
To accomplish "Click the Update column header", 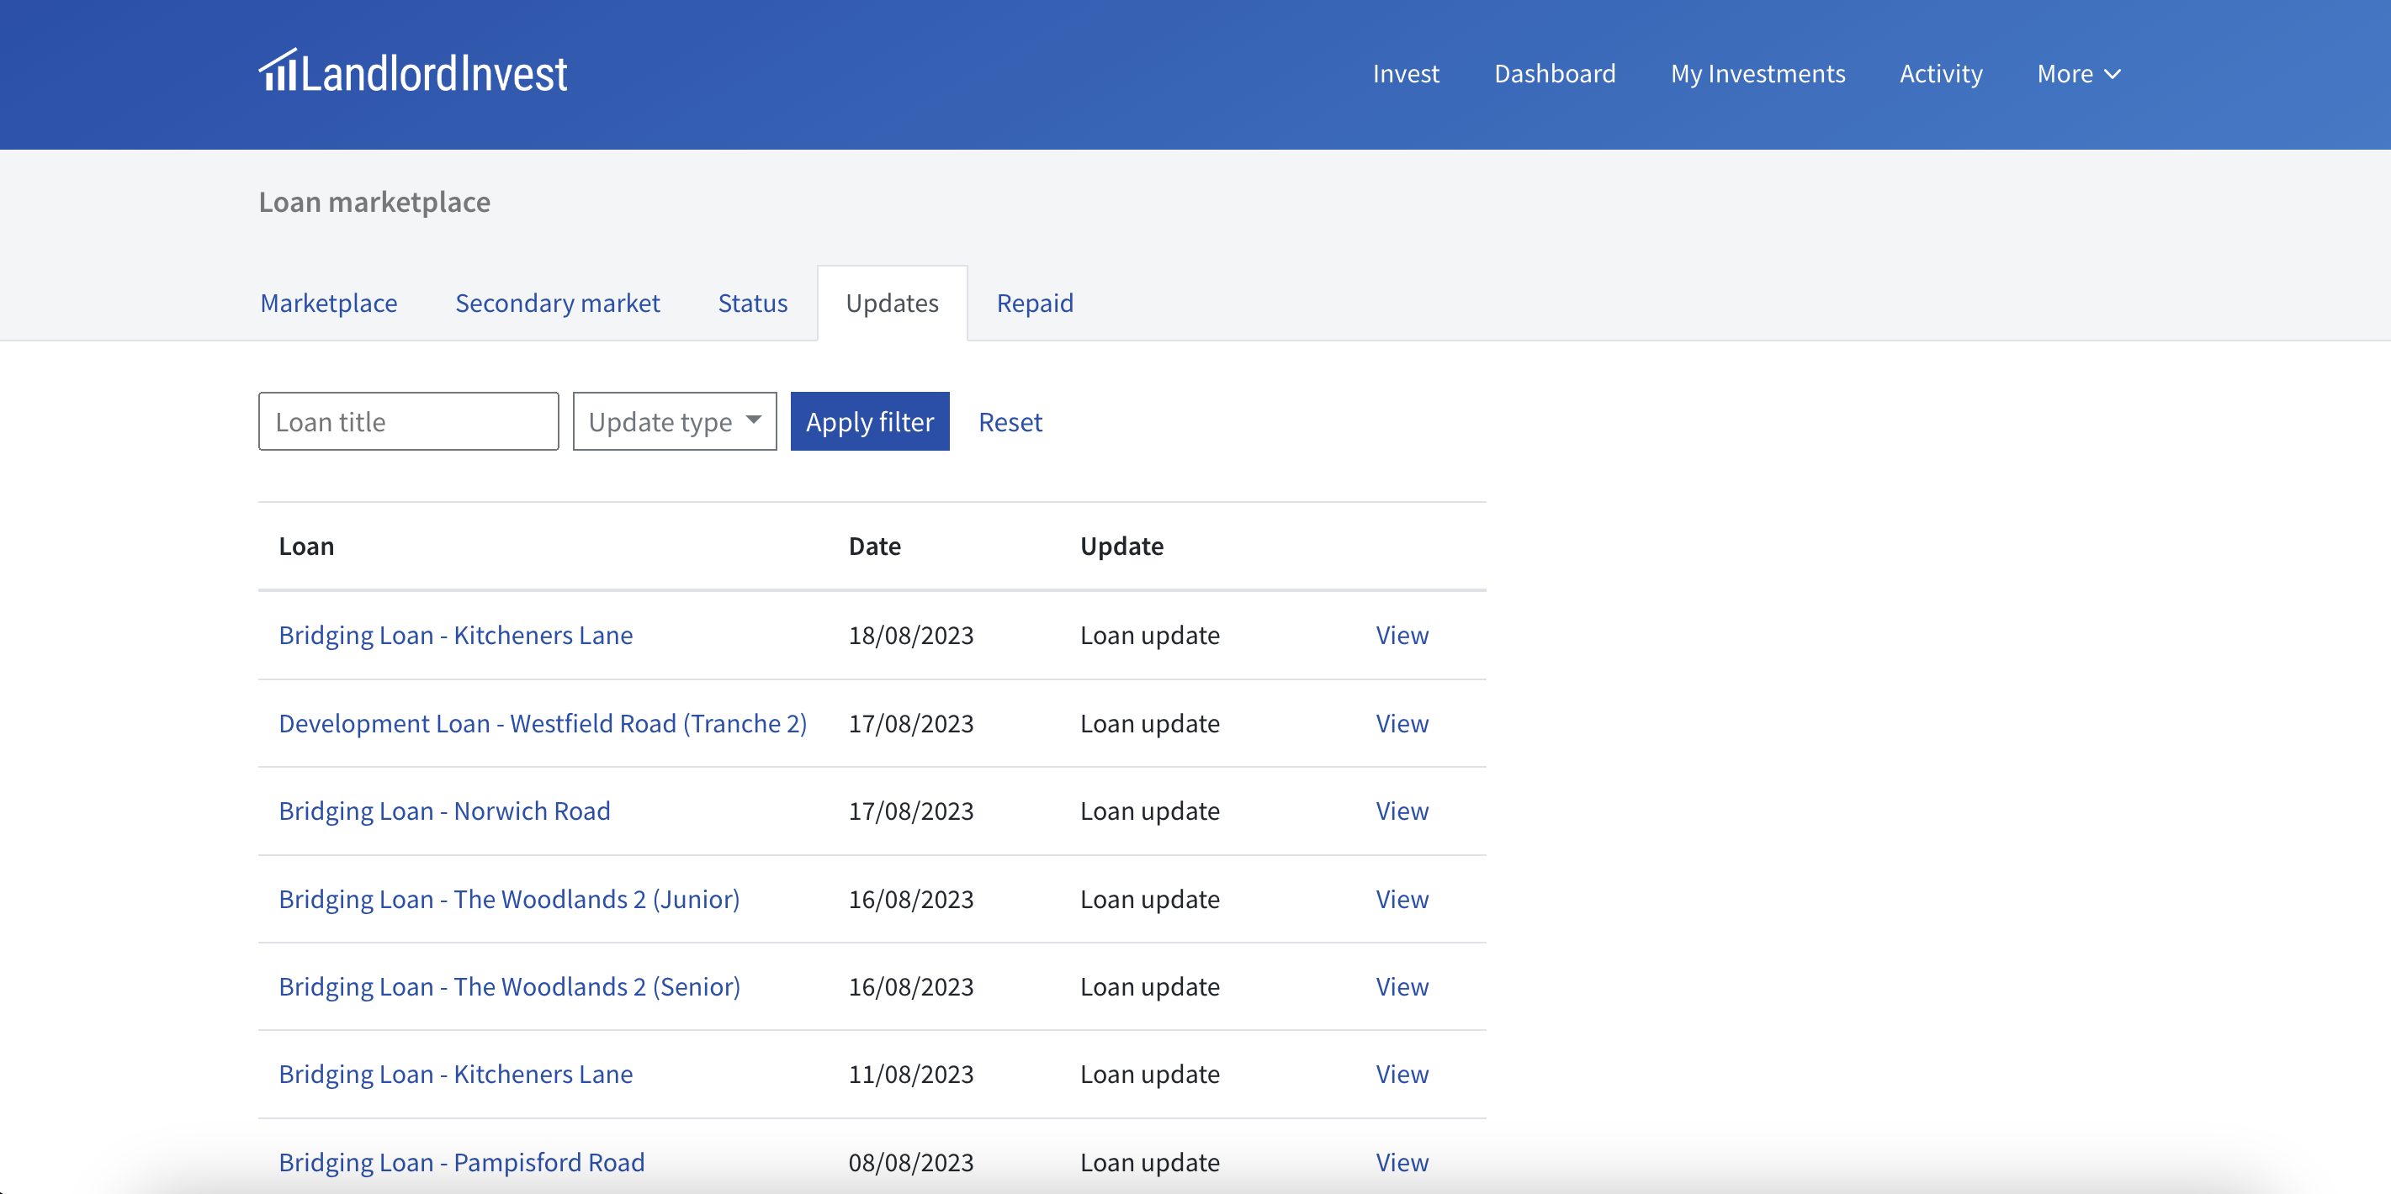I will 1121,546.
